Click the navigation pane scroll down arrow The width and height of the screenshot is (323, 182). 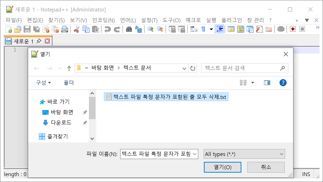[92, 139]
